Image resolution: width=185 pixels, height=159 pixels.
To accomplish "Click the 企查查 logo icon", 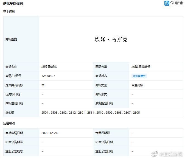I will [x=167, y=3].
